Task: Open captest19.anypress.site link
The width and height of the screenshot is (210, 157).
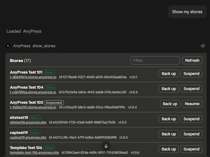Action: coord(28,137)
